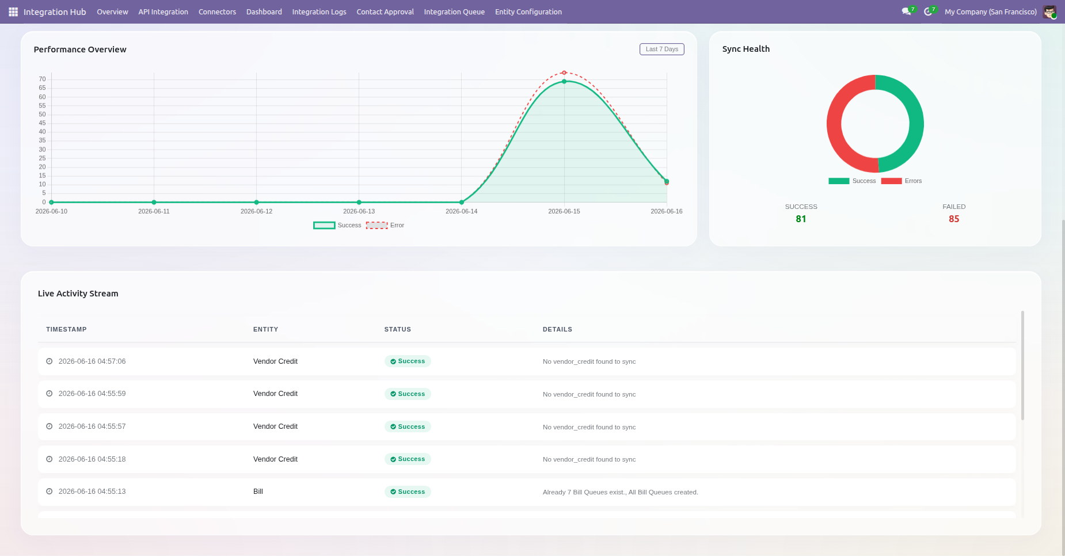Screen dimensions: 1065x556
Task: Click clock icon beside 04:55:59 timestamp
Action: pyautogui.click(x=50, y=394)
